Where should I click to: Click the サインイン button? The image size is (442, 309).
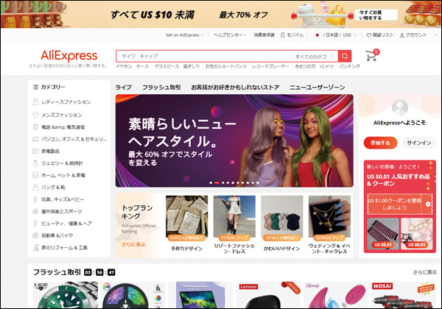(x=419, y=143)
